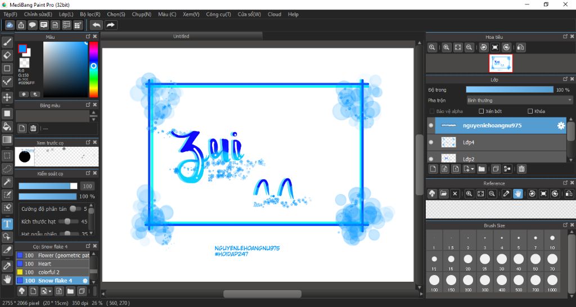576x307 pixels.
Task: Select the Hand pan tool
Action: point(7,279)
